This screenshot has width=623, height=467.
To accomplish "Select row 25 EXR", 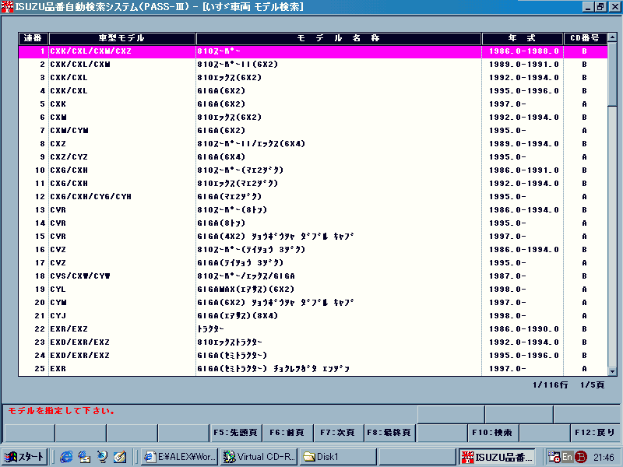I will [313, 369].
